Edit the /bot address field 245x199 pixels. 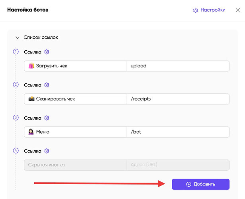(178, 132)
